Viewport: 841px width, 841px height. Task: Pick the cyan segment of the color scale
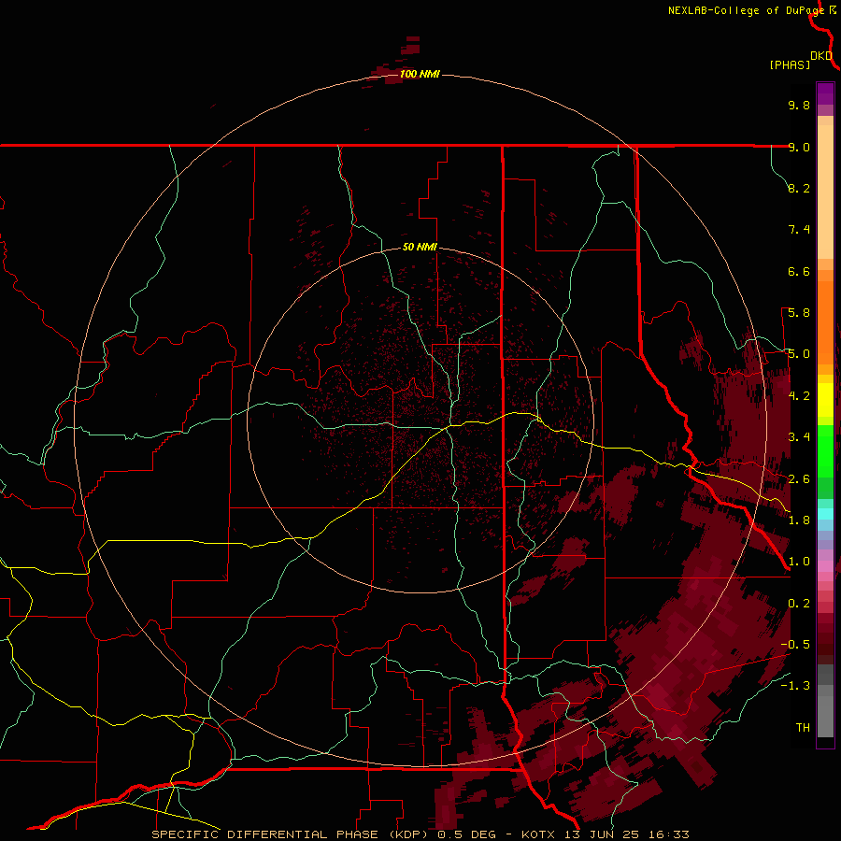[825, 513]
